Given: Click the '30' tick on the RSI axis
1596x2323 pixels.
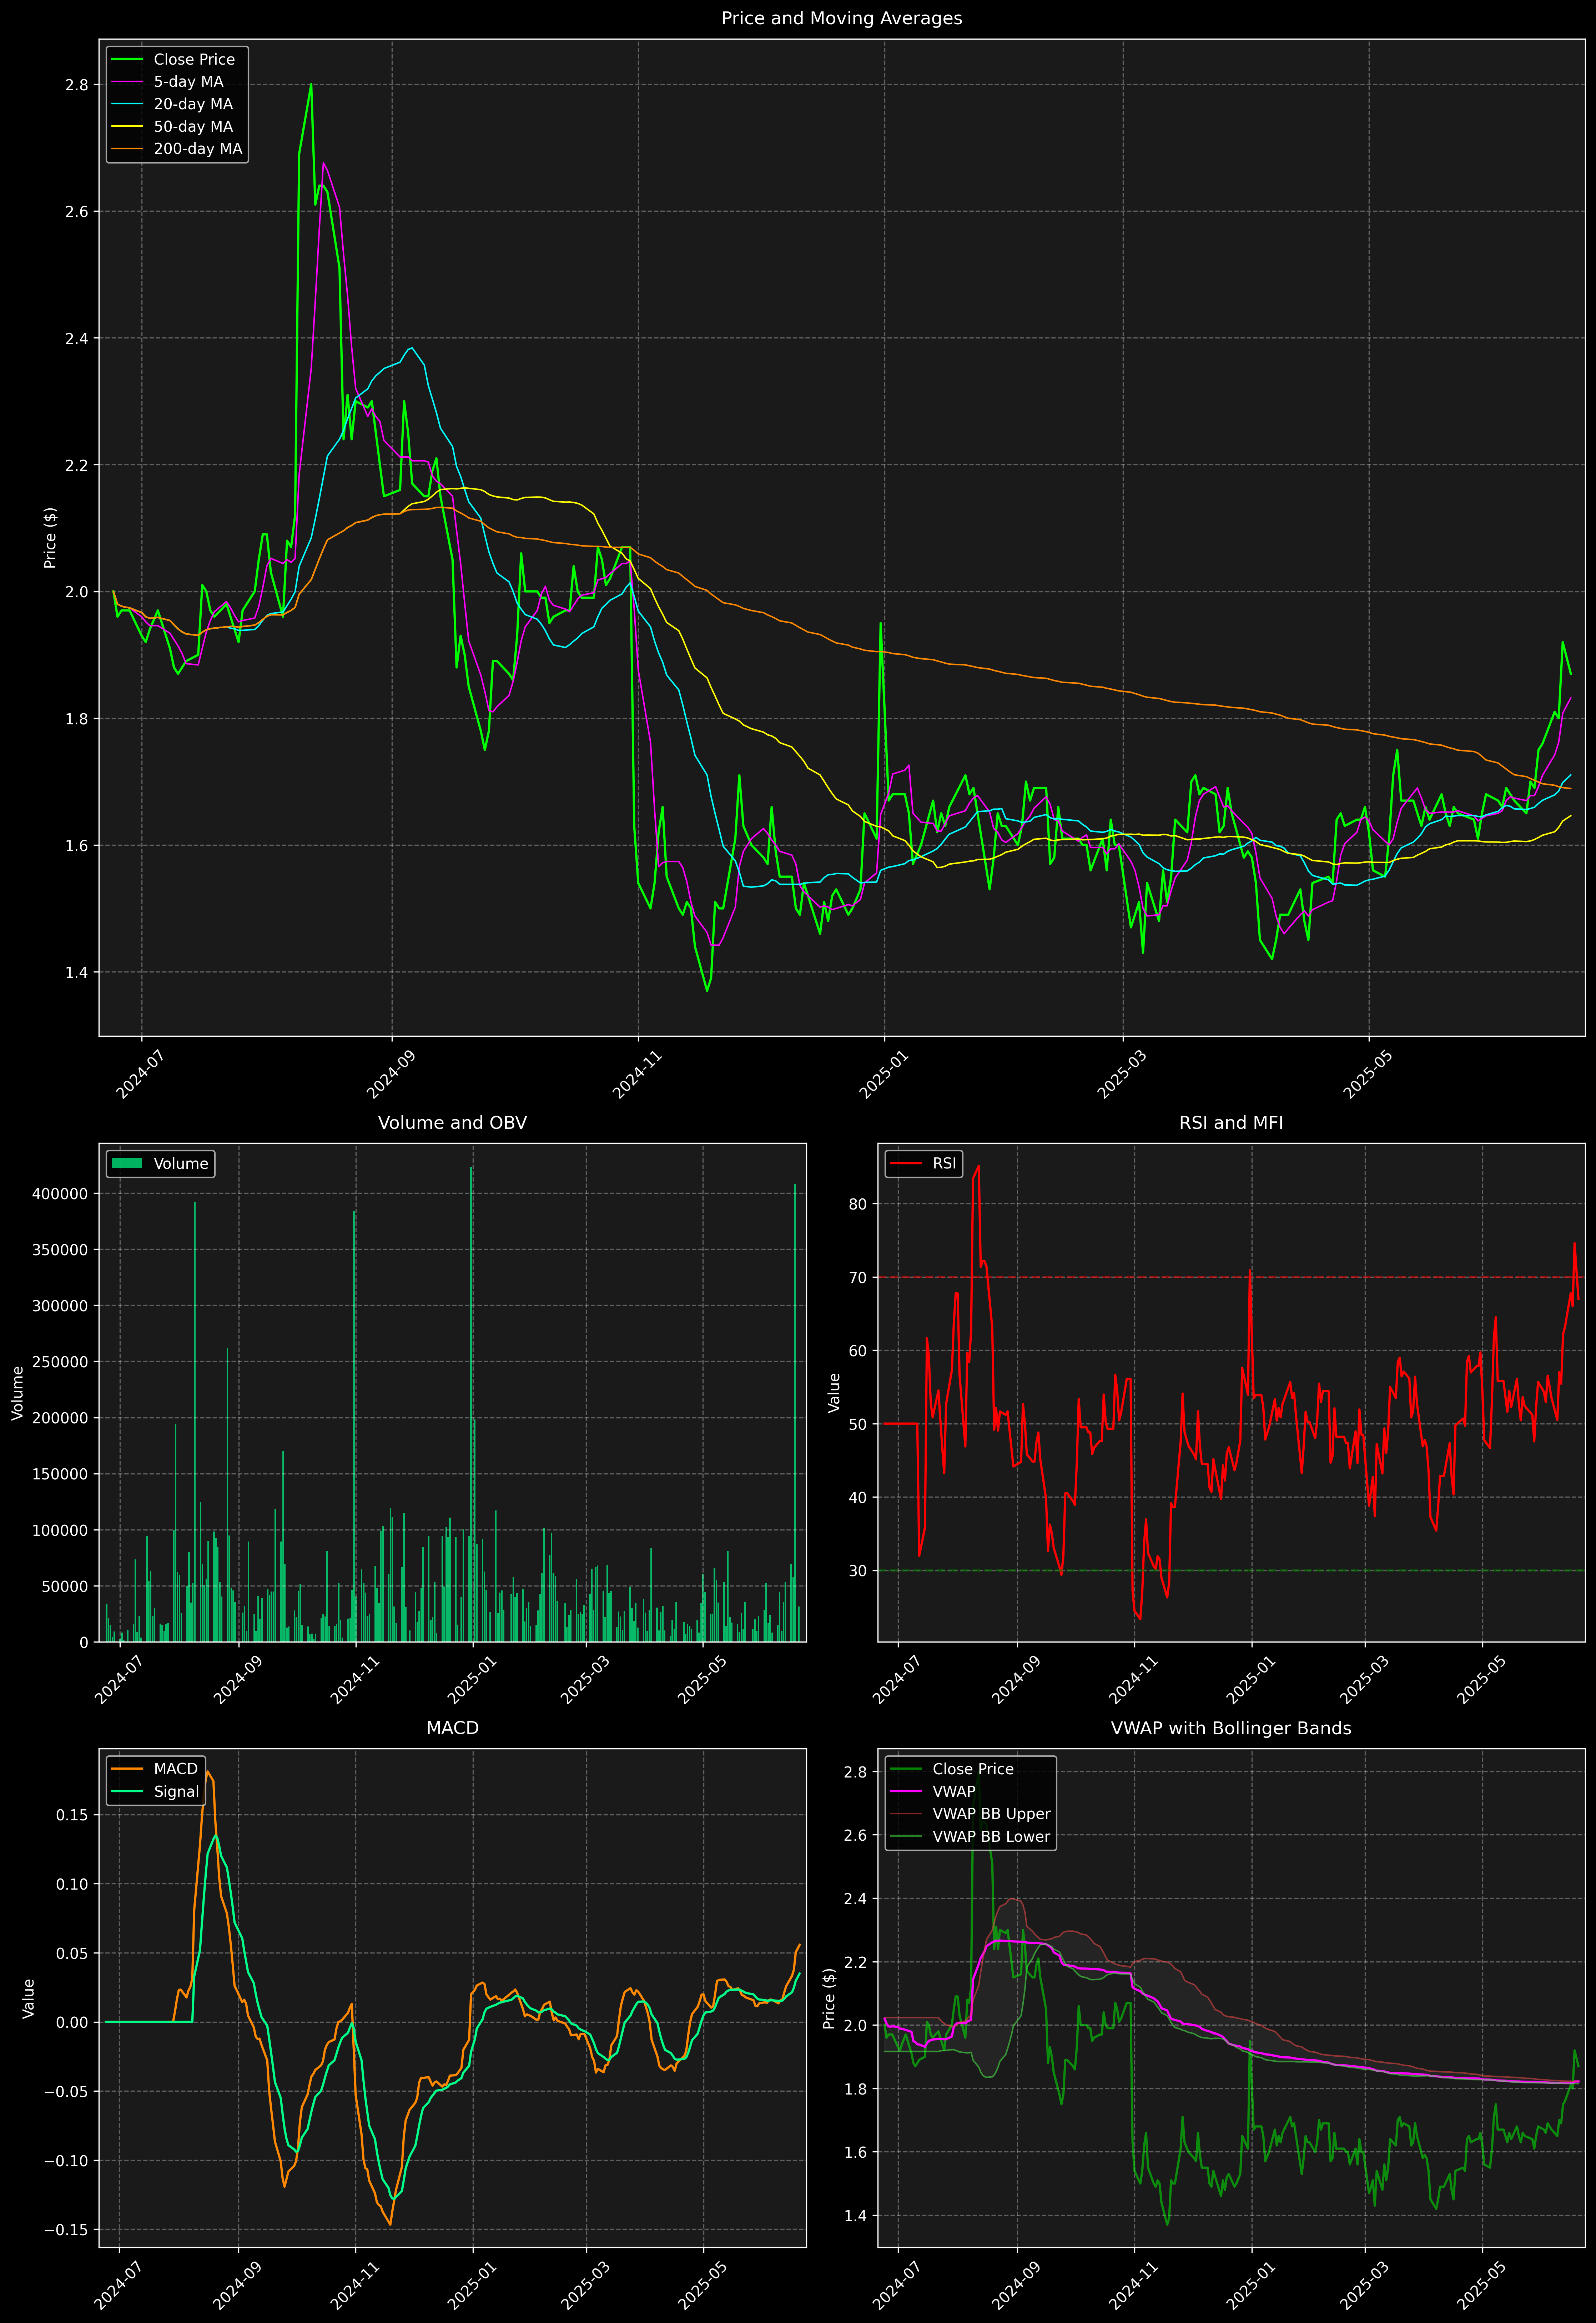Looking at the screenshot, I should tap(858, 1571).
